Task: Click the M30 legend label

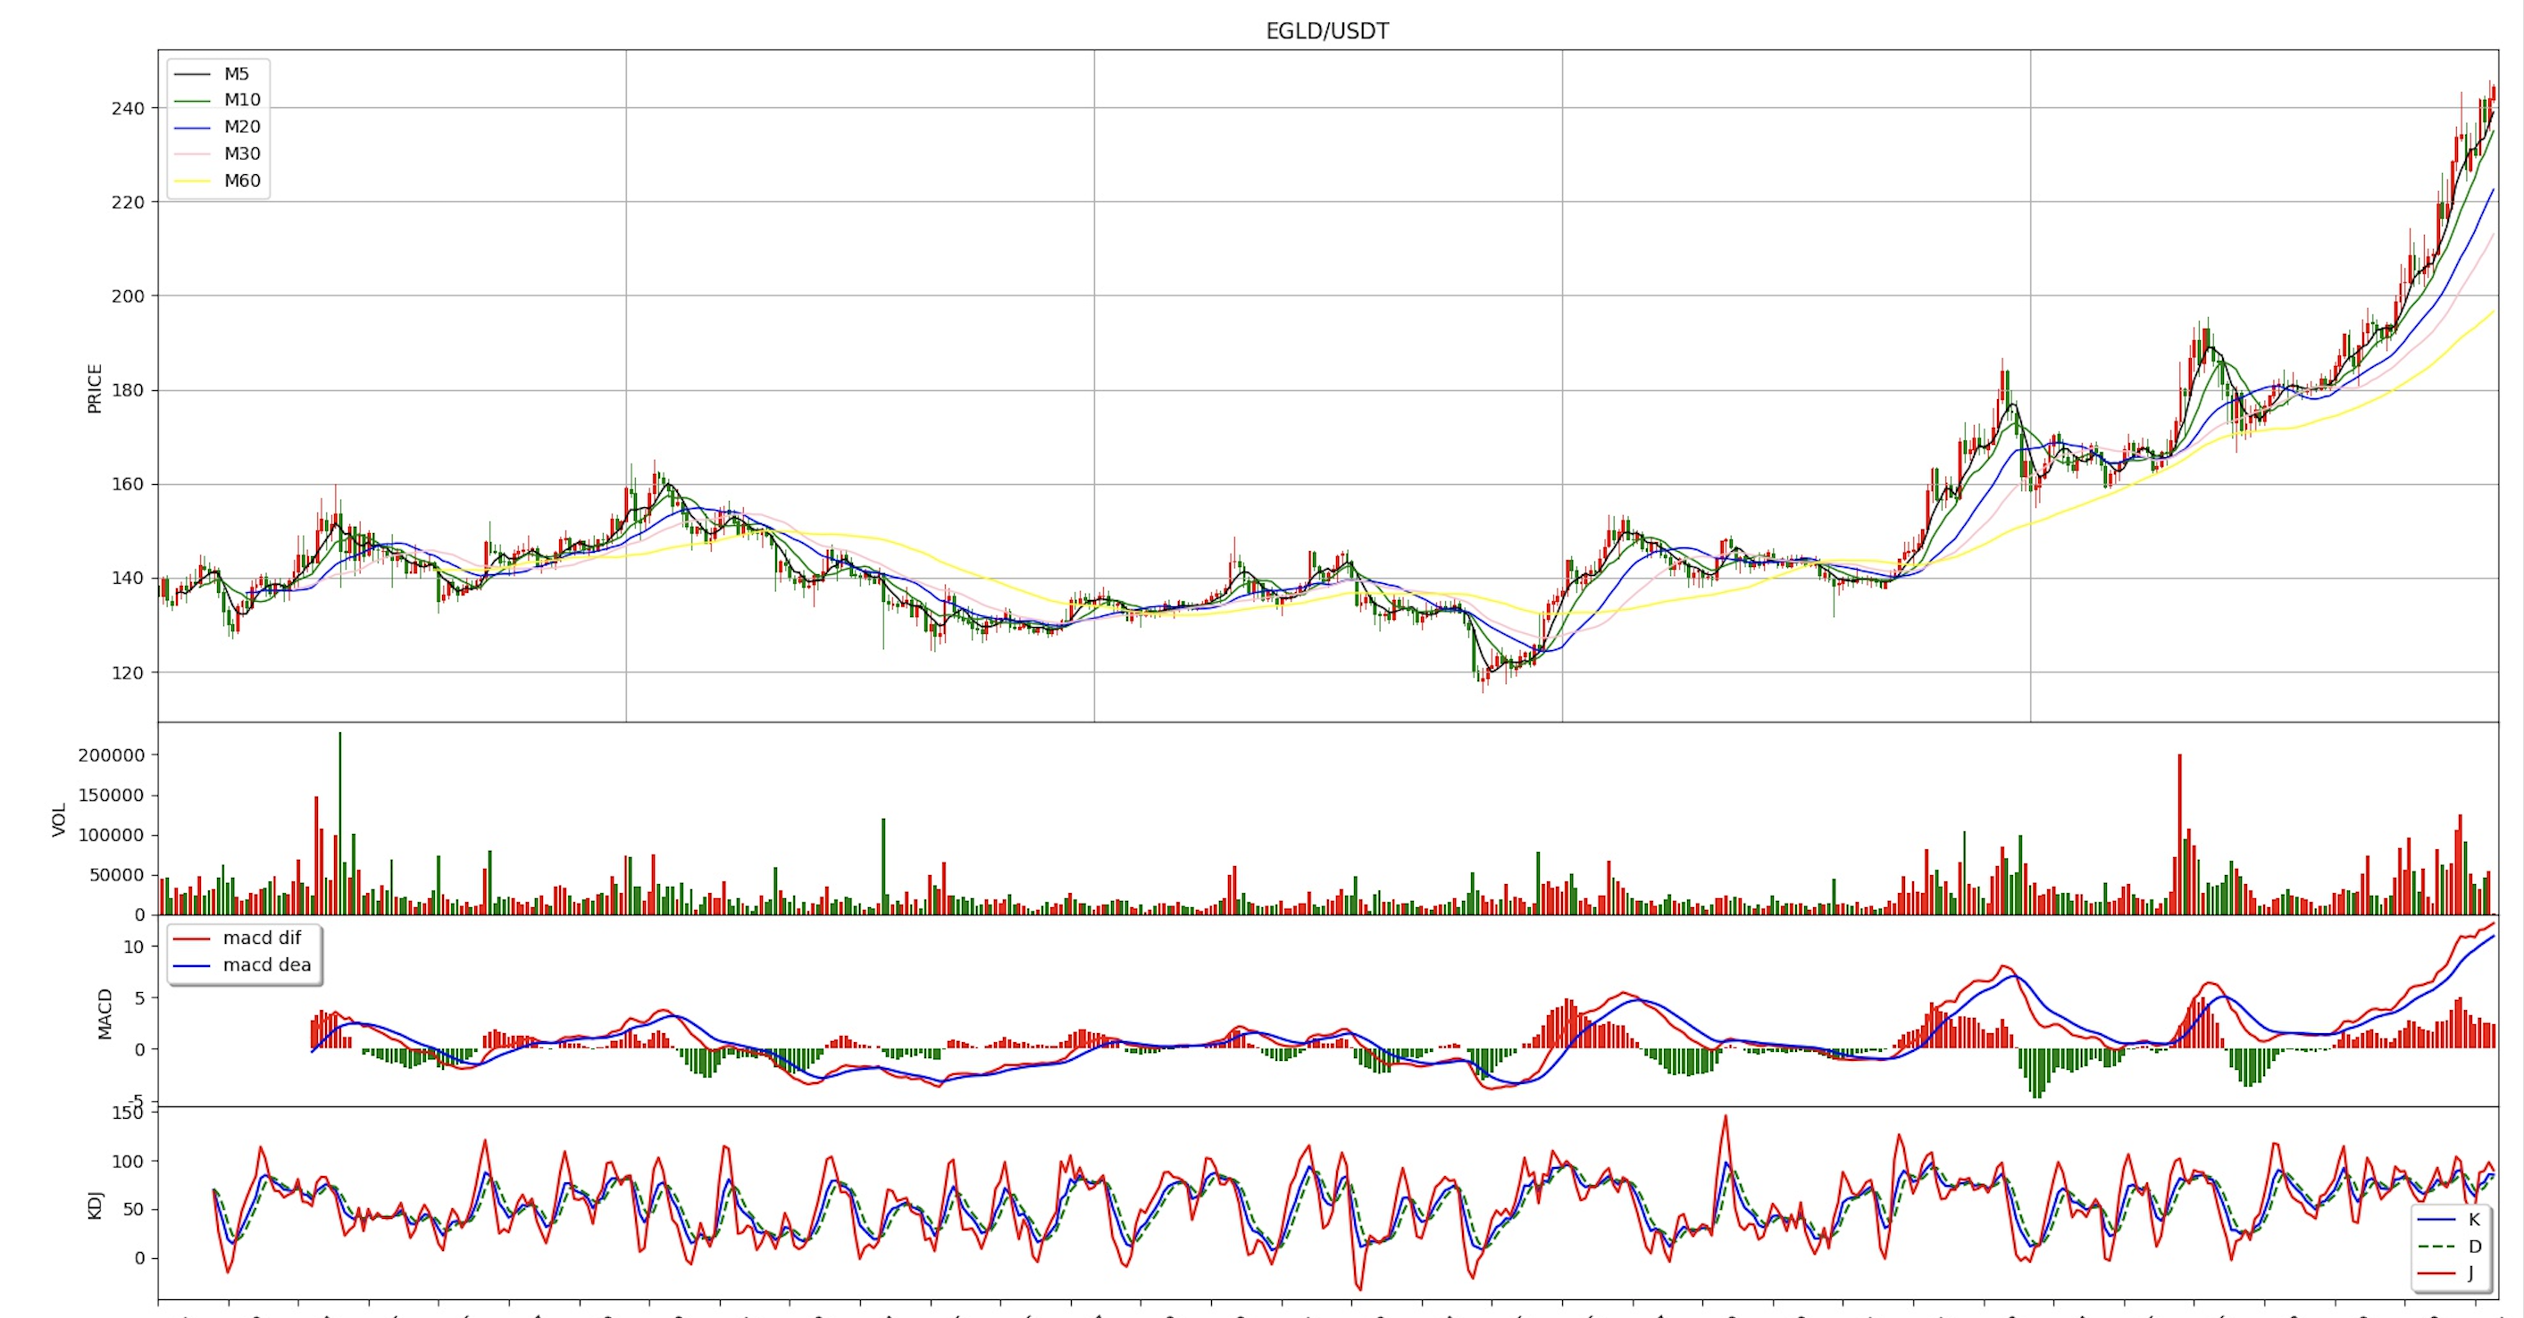Action: (x=241, y=154)
